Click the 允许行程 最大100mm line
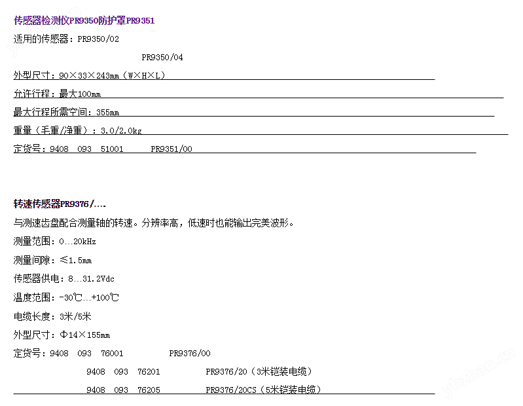The height and width of the screenshot is (406, 523). click(57, 94)
